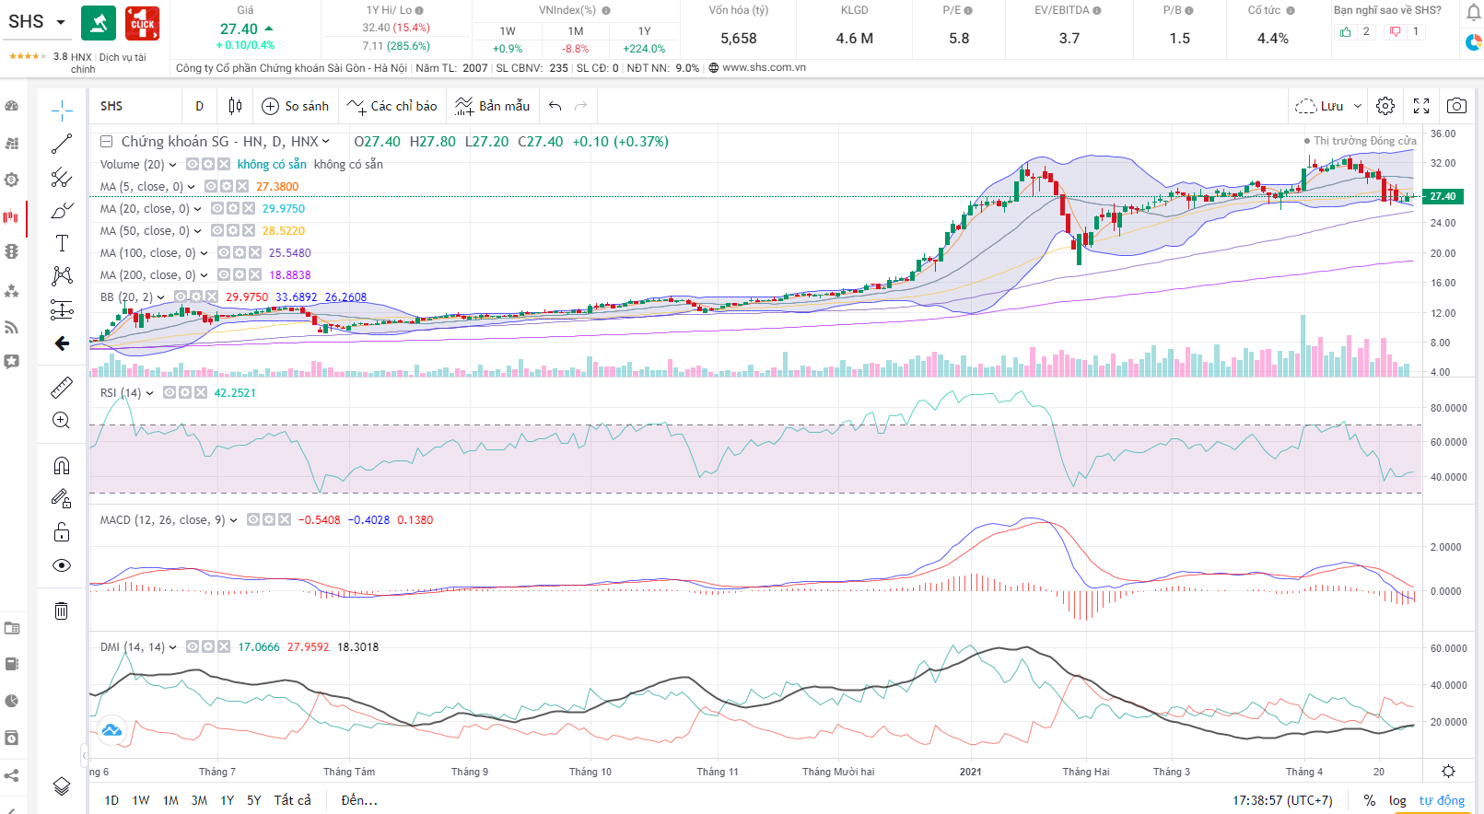Select the text annotation tool
This screenshot has width=1484, height=814.
tap(62, 243)
